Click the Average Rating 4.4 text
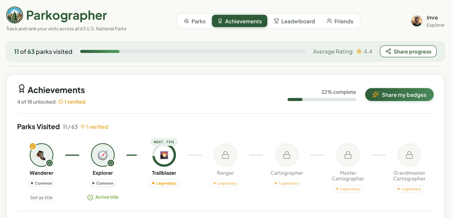 tap(342, 51)
